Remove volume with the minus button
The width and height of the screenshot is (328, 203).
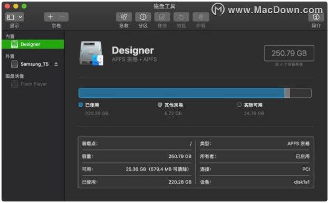click(x=62, y=17)
